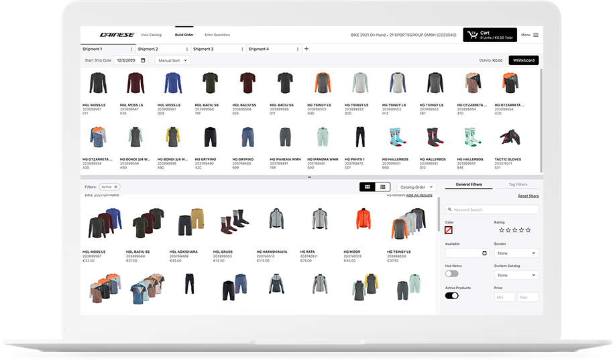Image resolution: width=615 pixels, height=360 pixels.
Task: Set rating to one star
Action: (x=501, y=230)
